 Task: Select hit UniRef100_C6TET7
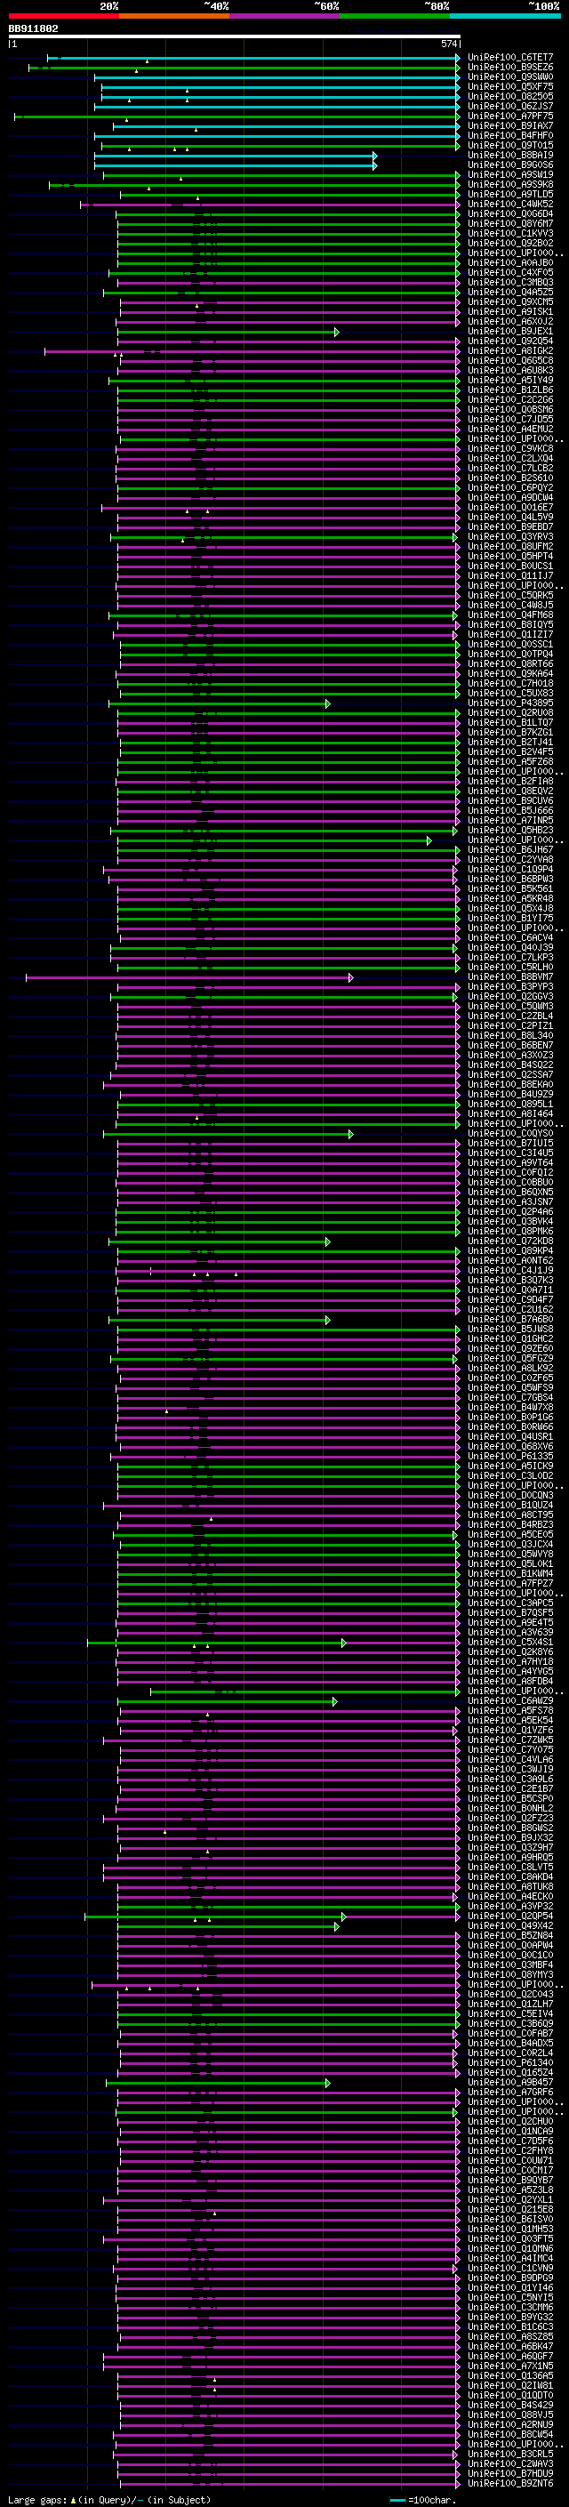[x=510, y=58]
